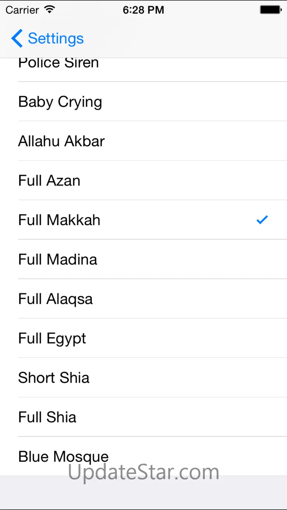The width and height of the screenshot is (287, 510).
Task: Choose the Baby Crying sound option
Action: click(60, 102)
